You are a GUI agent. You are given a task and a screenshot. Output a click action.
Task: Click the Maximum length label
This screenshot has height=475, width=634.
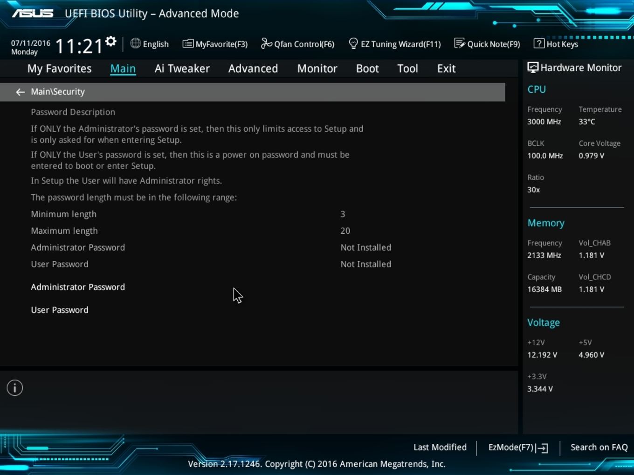point(64,231)
